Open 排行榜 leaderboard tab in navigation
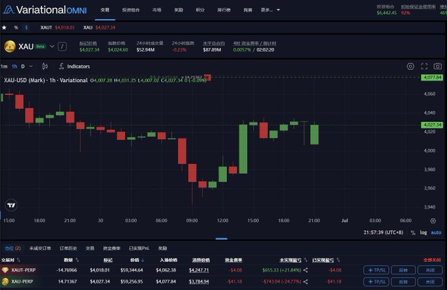This screenshot has height=290, width=447. point(223,10)
